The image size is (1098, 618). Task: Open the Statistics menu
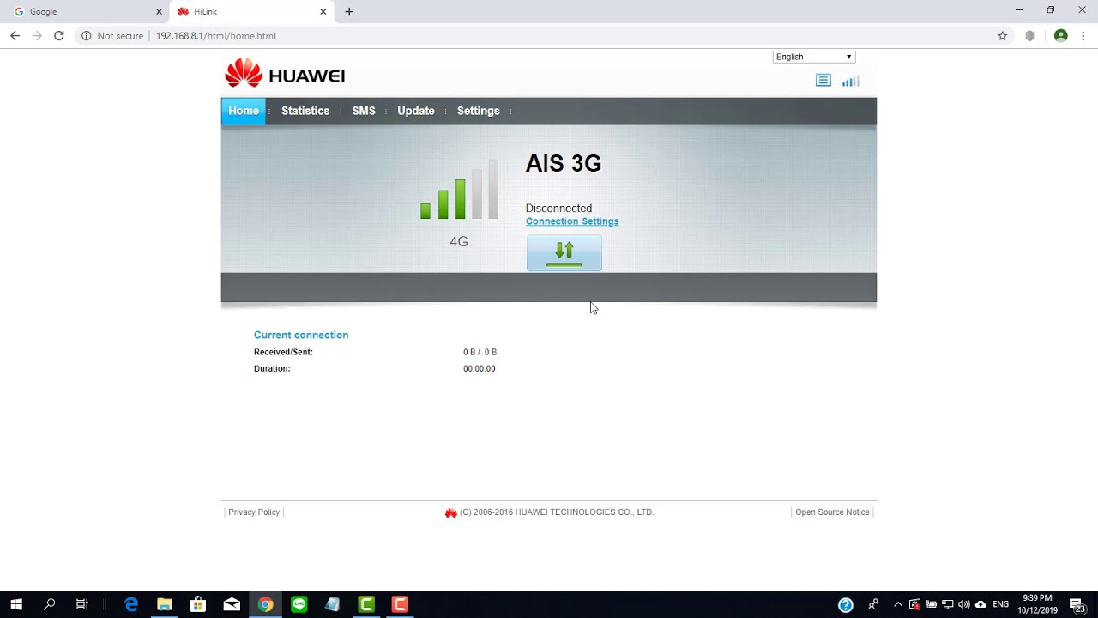[x=305, y=111]
